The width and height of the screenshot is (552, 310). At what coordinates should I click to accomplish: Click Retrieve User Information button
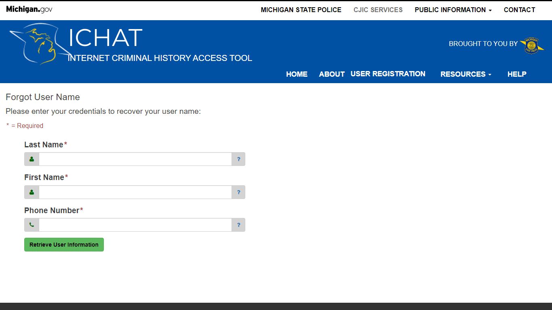click(64, 245)
